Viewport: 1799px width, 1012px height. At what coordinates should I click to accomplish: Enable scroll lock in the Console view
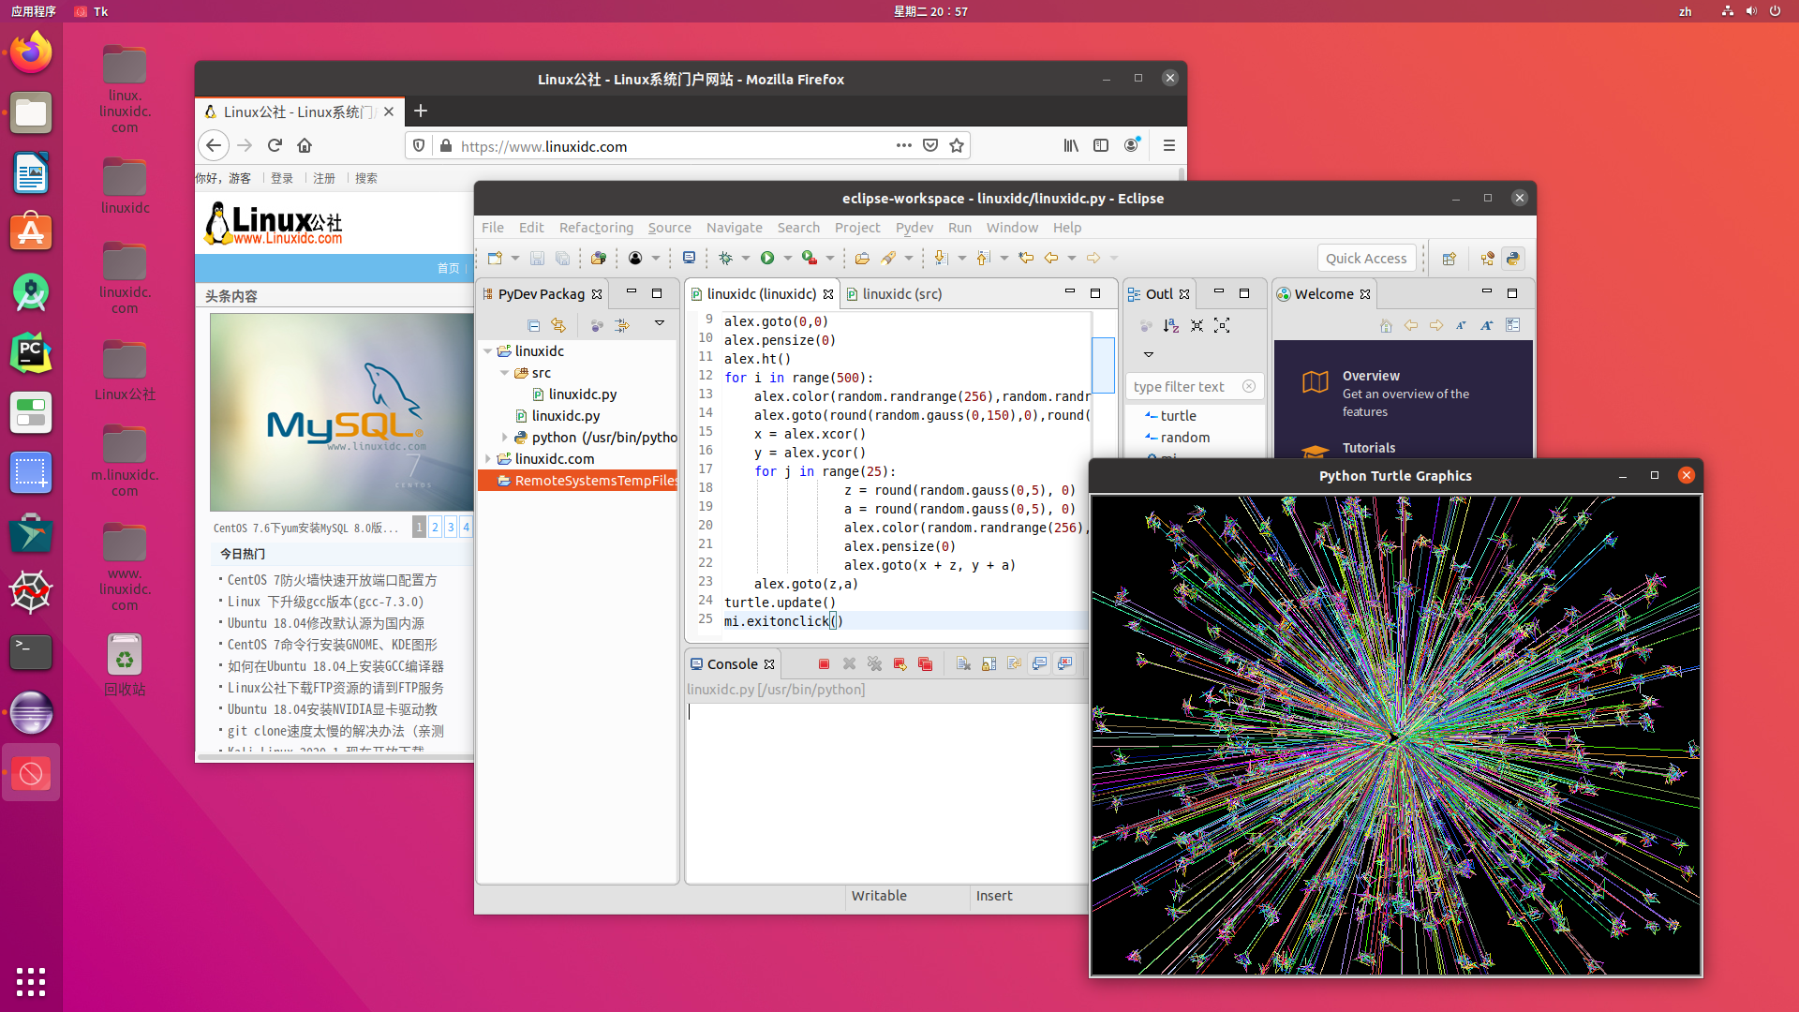tap(989, 663)
